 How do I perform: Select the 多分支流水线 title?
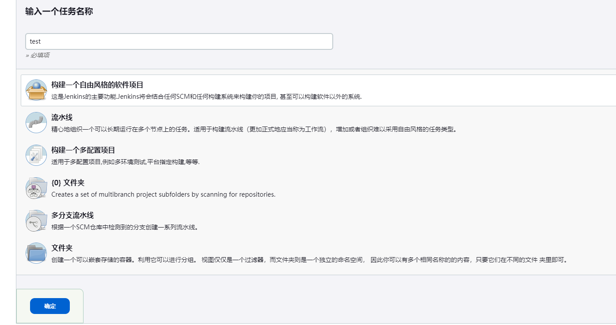coord(72,215)
